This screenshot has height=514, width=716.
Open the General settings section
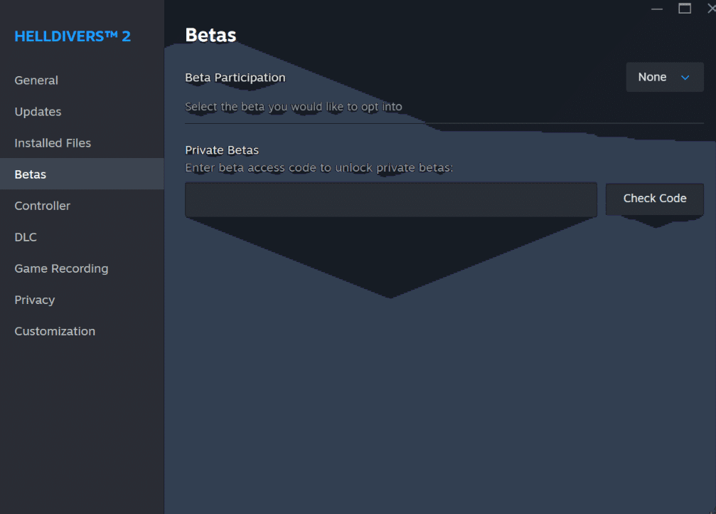(82, 80)
